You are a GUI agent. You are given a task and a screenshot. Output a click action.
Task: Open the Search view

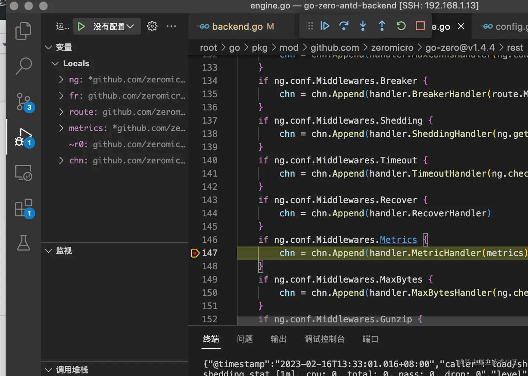click(24, 66)
